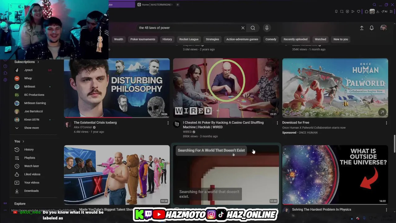Open new tab with plus button
Viewport: 396px width, 223px height.
(178, 5)
